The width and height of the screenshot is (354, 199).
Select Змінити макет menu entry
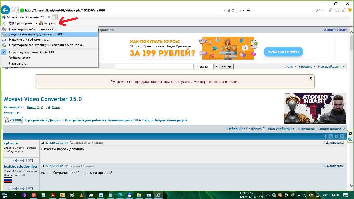click(x=49, y=58)
